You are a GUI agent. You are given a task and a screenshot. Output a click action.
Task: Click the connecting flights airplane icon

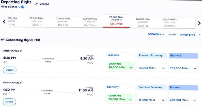pos(3,40)
